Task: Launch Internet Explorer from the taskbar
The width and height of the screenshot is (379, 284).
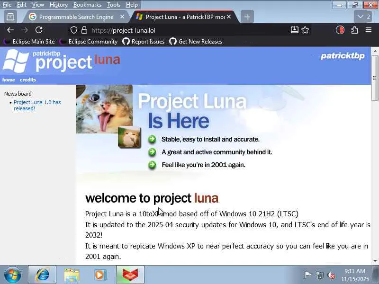Action: (42, 275)
